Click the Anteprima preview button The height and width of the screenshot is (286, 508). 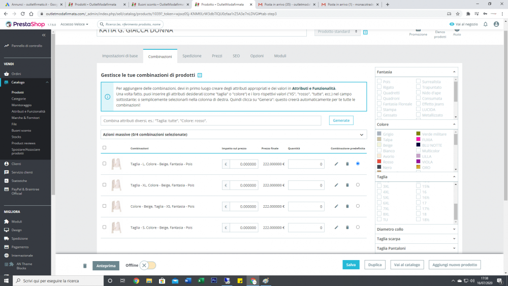(106, 266)
